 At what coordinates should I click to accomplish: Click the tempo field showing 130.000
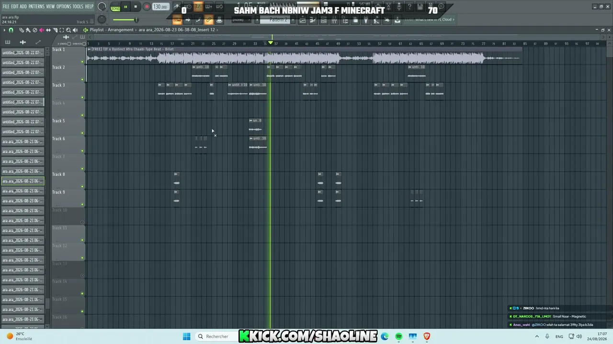[160, 7]
